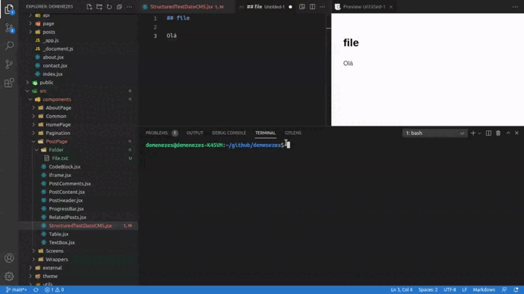Change the UTF-8 file encoding

click(450, 289)
